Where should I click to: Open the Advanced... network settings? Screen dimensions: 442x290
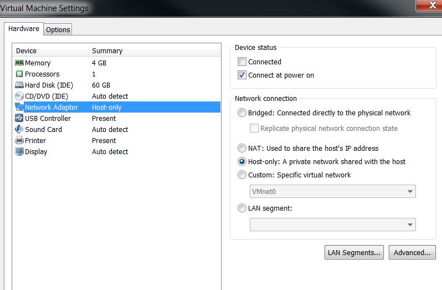tap(412, 252)
